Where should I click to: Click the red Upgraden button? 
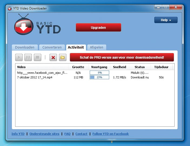(98, 27)
